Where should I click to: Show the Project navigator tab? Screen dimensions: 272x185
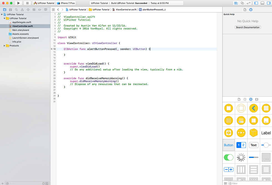[5, 10]
